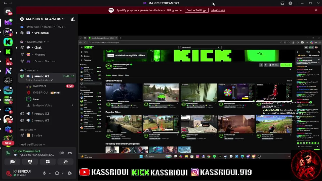Deafen audio with the headphones icon
The width and height of the screenshot is (322, 181).
57,173
